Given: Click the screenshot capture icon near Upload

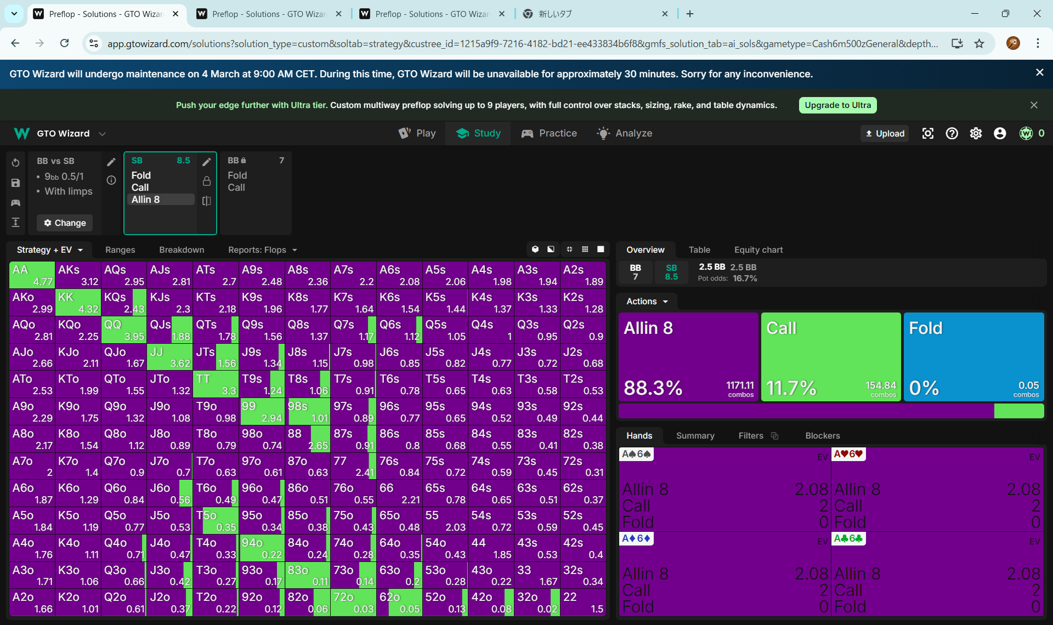Looking at the screenshot, I should (927, 133).
